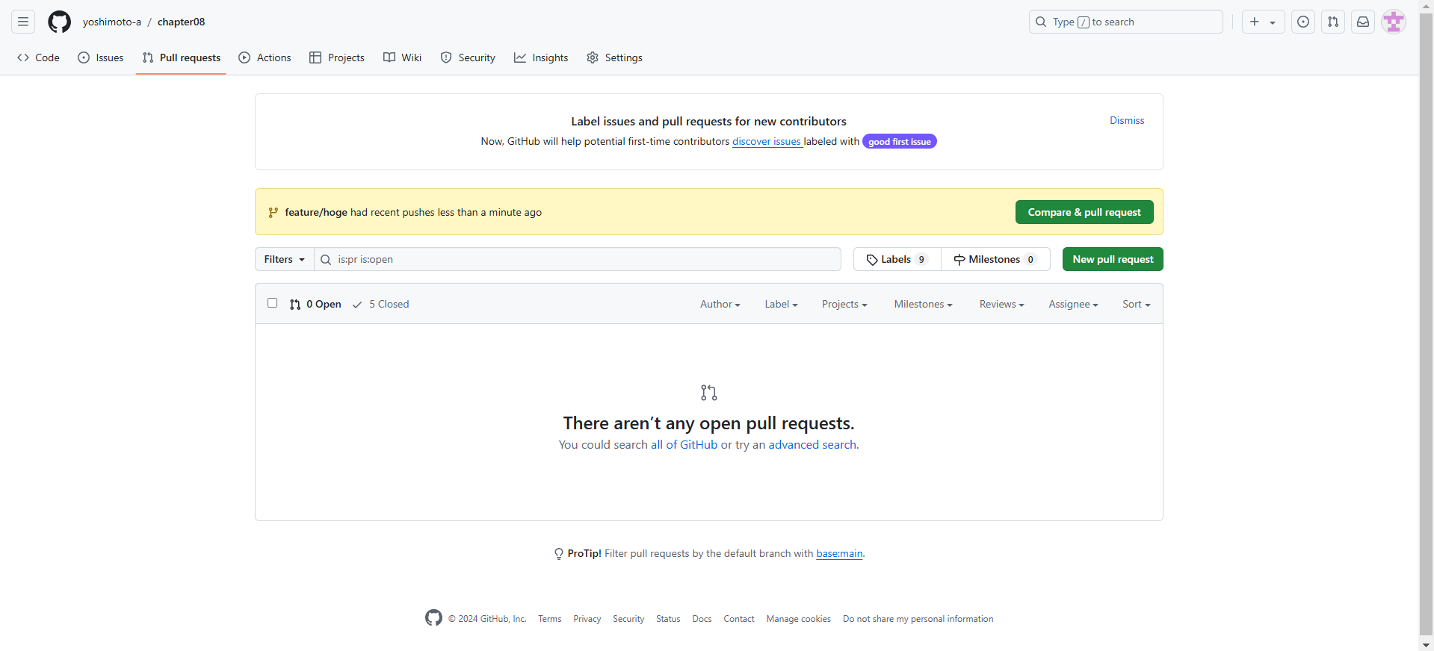The image size is (1434, 651).
Task: Expand the Filters dropdown
Action: point(284,259)
